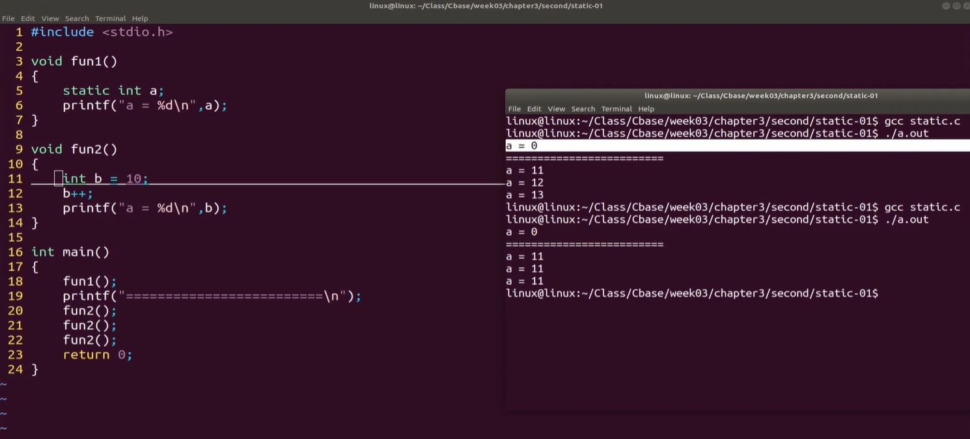The image size is (970, 439).
Task: Click the last 'a = 11' output line
Action: tap(525, 281)
